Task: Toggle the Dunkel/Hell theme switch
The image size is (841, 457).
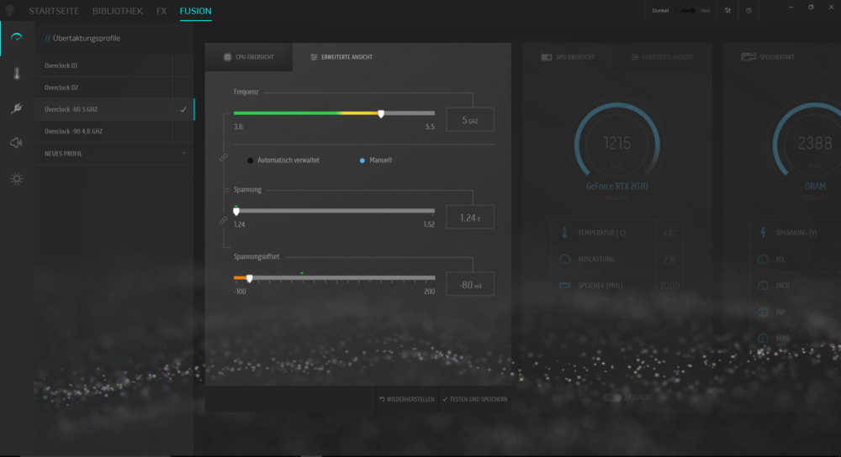Action: tap(688, 11)
